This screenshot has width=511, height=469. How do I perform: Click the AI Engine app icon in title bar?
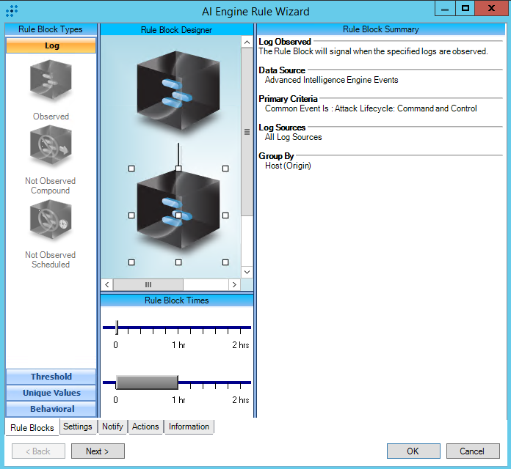12,11
